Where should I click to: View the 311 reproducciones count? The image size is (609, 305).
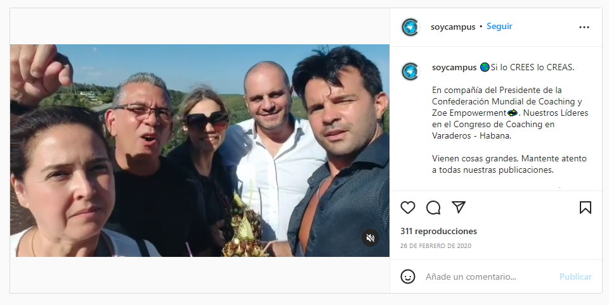point(438,232)
